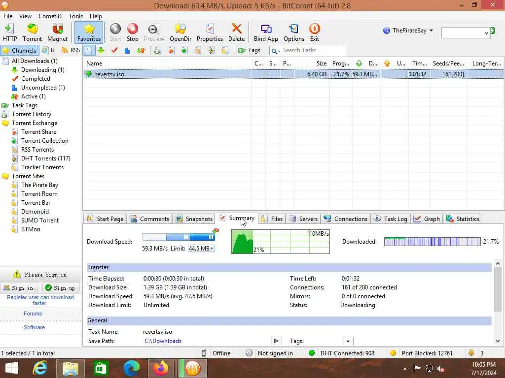
Task: Toggle the RSS sidebar button
Action: point(71,51)
